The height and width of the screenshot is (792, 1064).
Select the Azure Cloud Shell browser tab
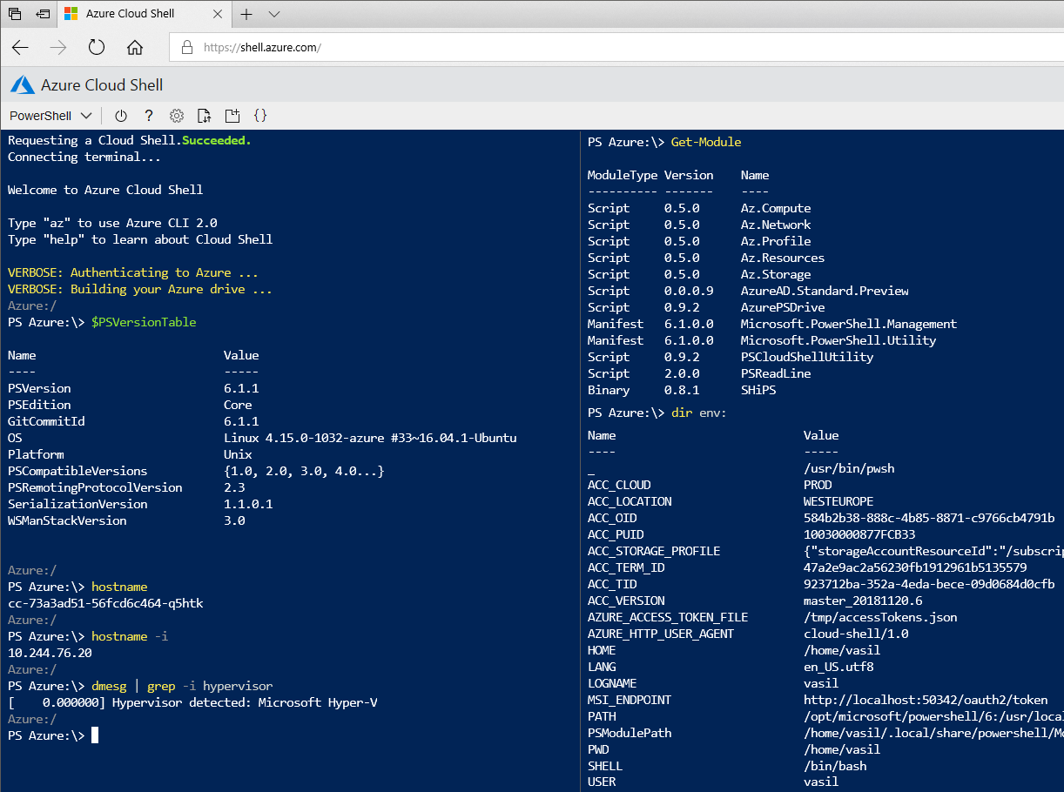(145, 14)
